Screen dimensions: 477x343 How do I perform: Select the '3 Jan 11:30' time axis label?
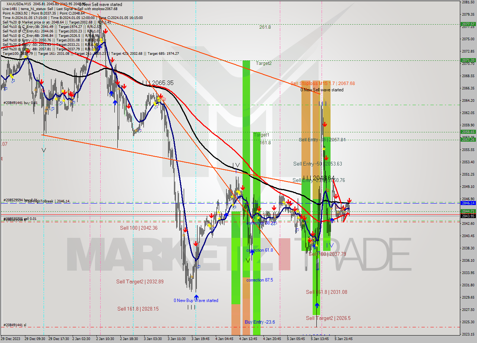coord(176,339)
